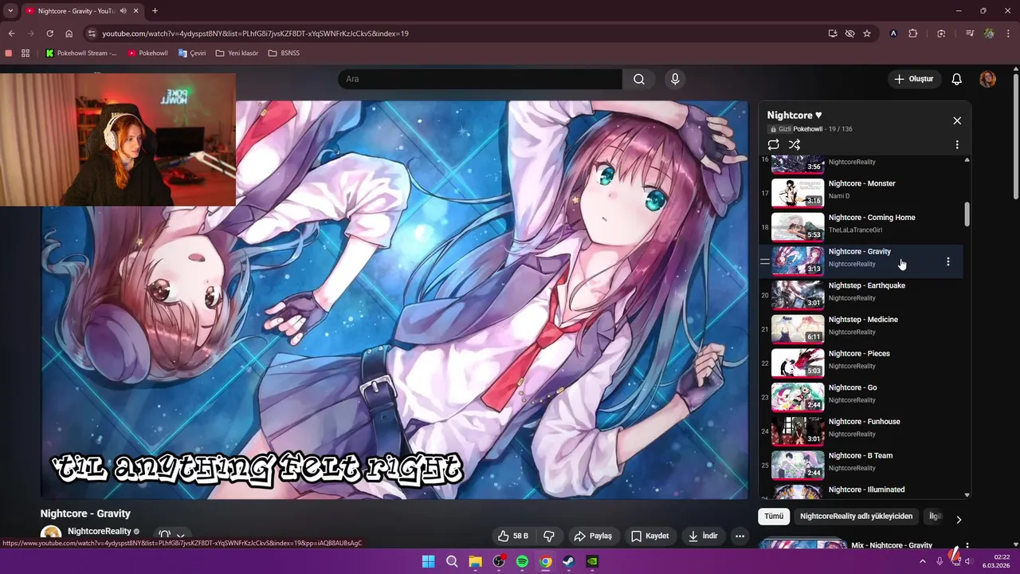Open the apps grid bookmark icon
Image resolution: width=1020 pixels, height=574 pixels.
point(25,53)
